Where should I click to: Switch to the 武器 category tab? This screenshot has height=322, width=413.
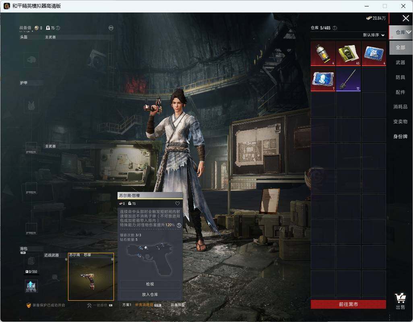[401, 62]
